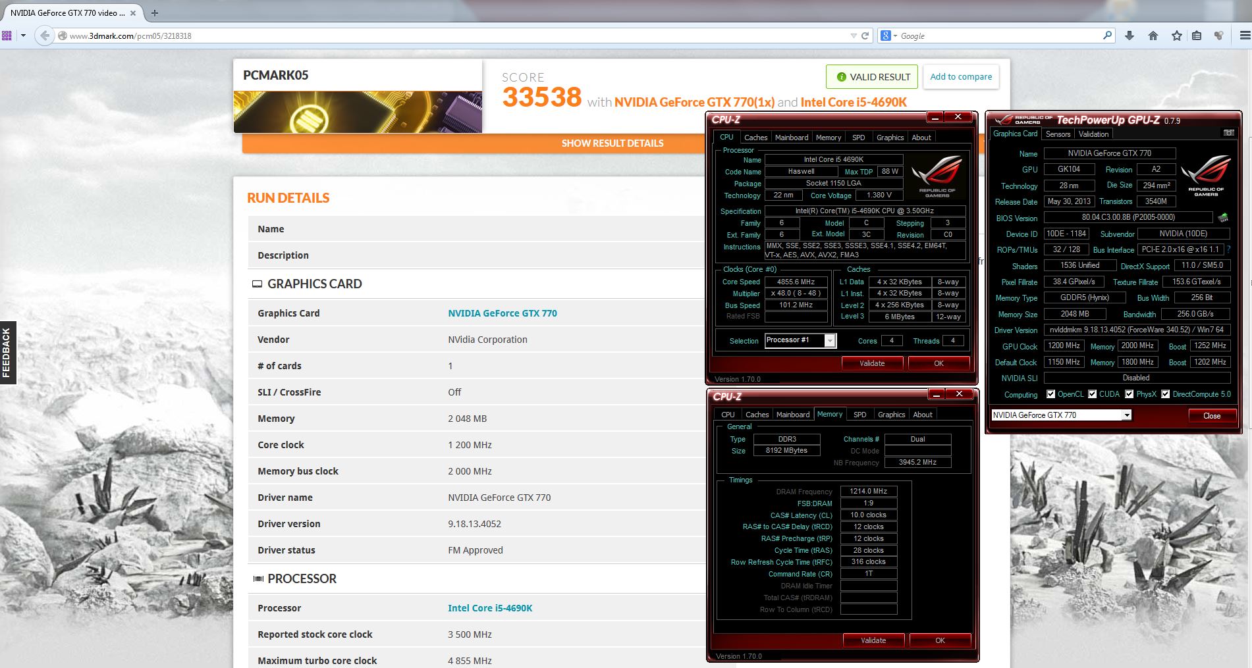Open Google search engine selector dropdown
Image resolution: width=1252 pixels, height=668 pixels.
pyautogui.click(x=888, y=36)
